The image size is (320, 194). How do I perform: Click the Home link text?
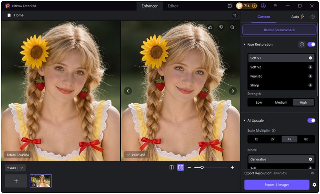click(19, 15)
